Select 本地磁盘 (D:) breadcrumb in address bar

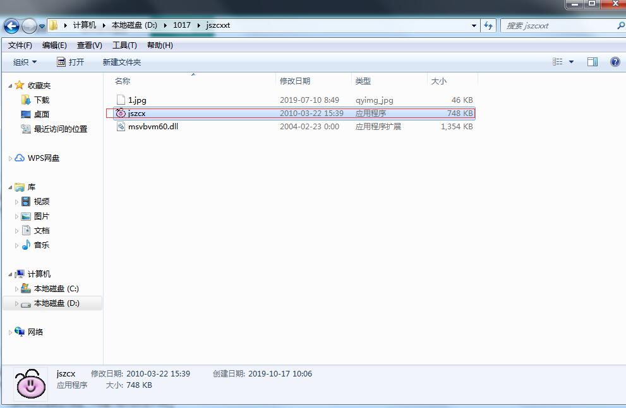pos(134,25)
